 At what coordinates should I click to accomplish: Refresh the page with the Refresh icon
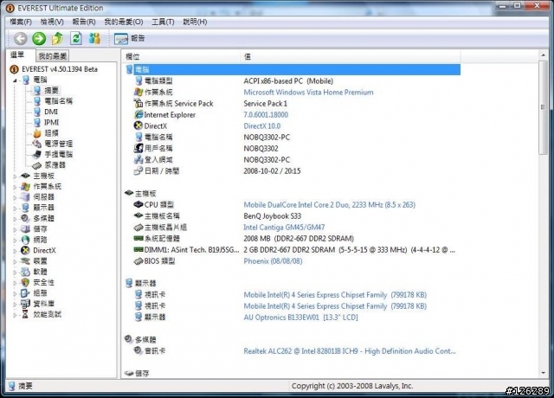click(x=75, y=38)
